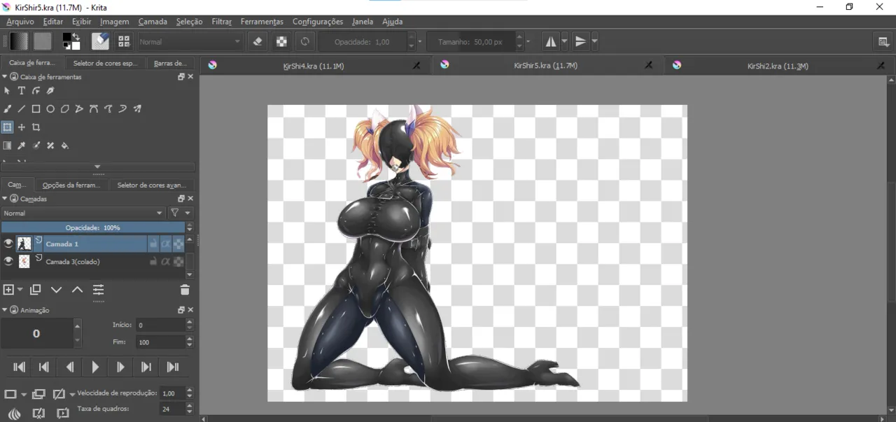This screenshot has height=422, width=896.
Task: Toggle visibility of Camada 3(colado) layer
Action: click(8, 261)
